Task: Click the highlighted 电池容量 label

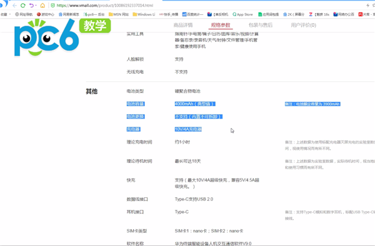Action: click(136, 104)
